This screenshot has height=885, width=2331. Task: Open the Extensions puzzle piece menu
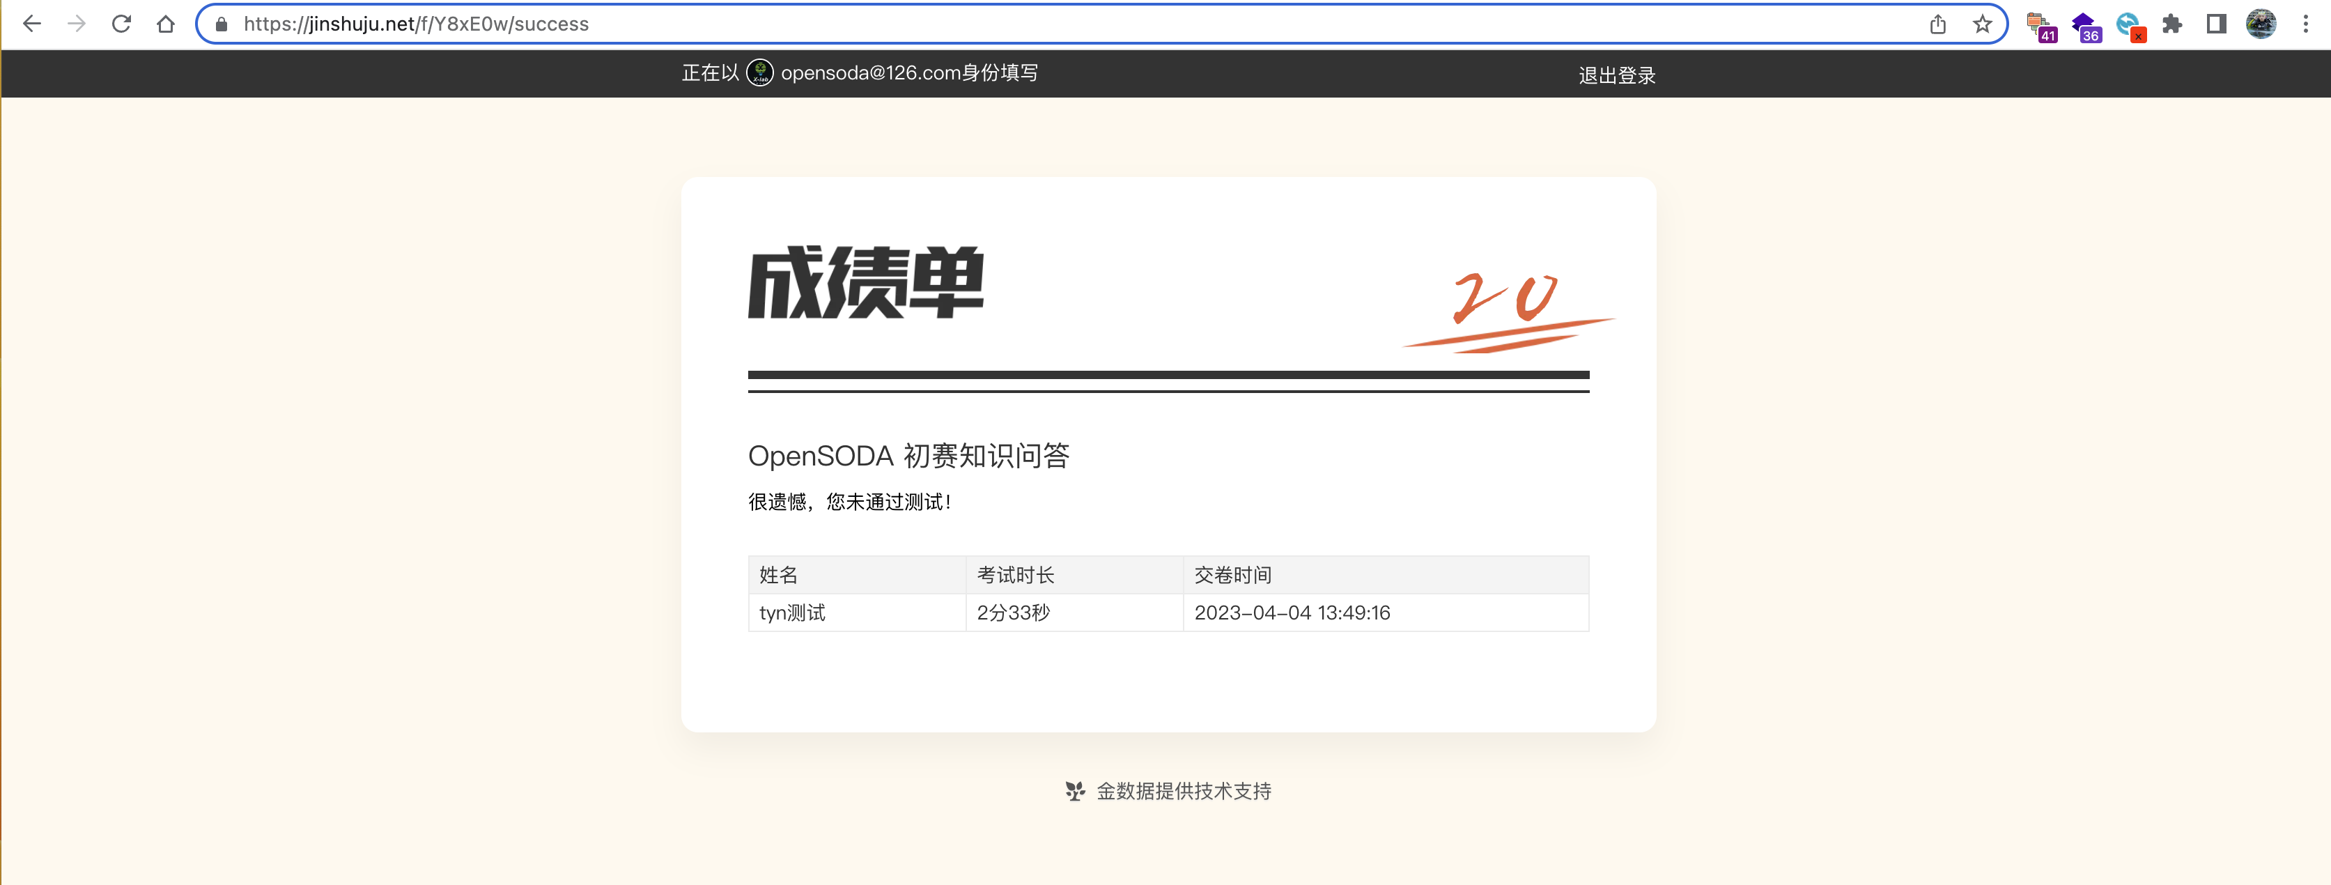[2171, 24]
